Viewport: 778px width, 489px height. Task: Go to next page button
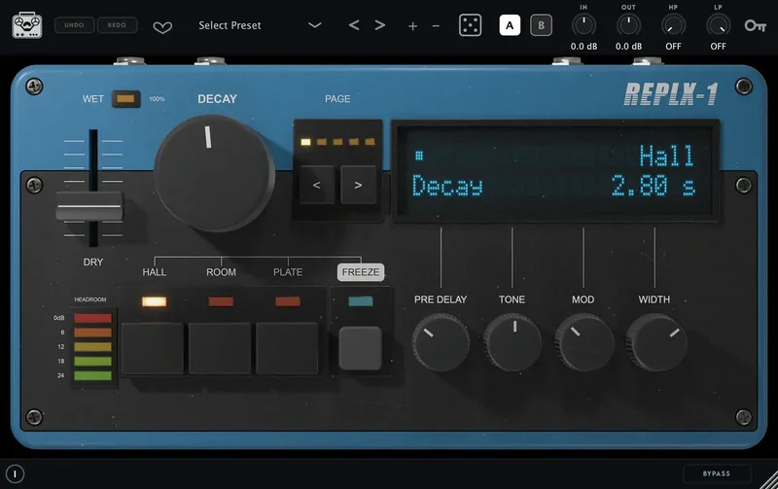pos(358,185)
